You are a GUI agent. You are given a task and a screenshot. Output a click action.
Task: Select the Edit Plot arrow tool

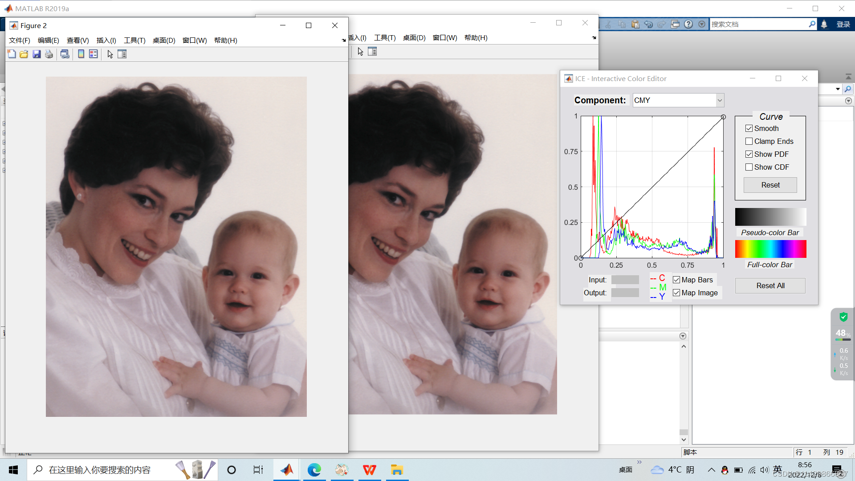110,54
